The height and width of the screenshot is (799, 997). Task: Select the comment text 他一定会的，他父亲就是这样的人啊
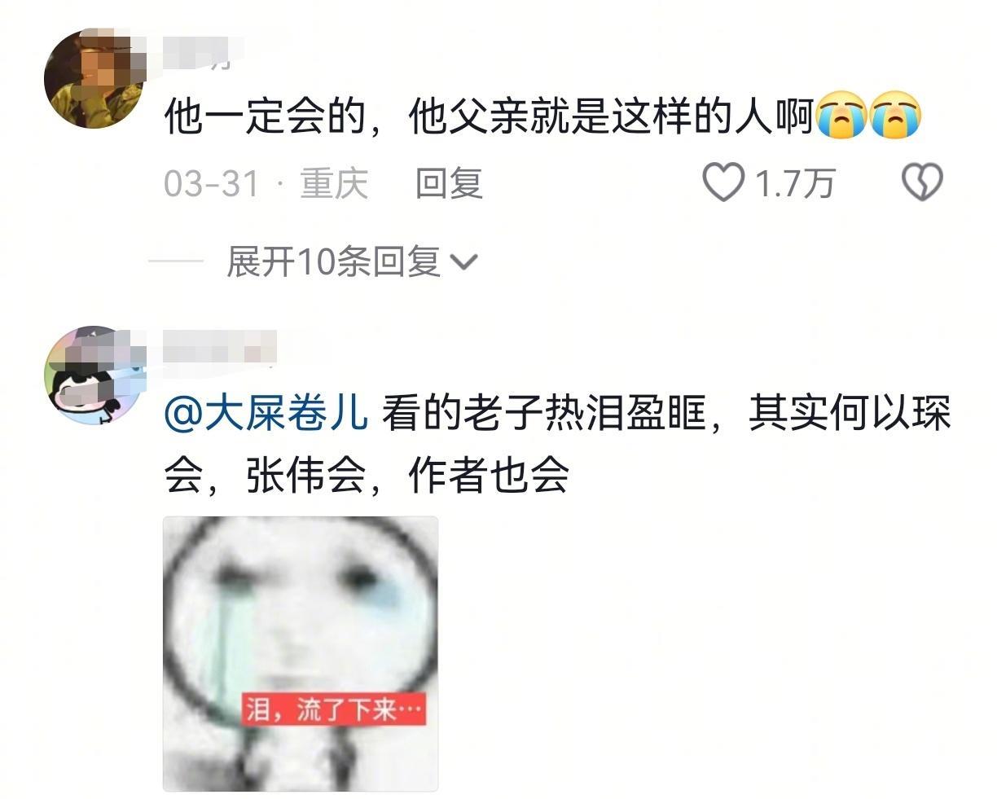489,117
